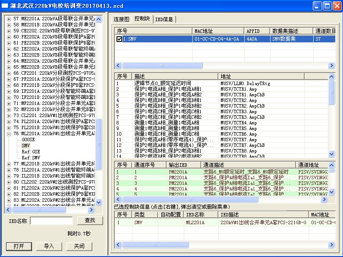Sort by the MAC地址 column header in the top table
343x257 pixels.
click(218, 31)
